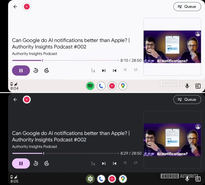Open YouTube Music in light taskbar
The image size is (205, 185).
[112, 86]
